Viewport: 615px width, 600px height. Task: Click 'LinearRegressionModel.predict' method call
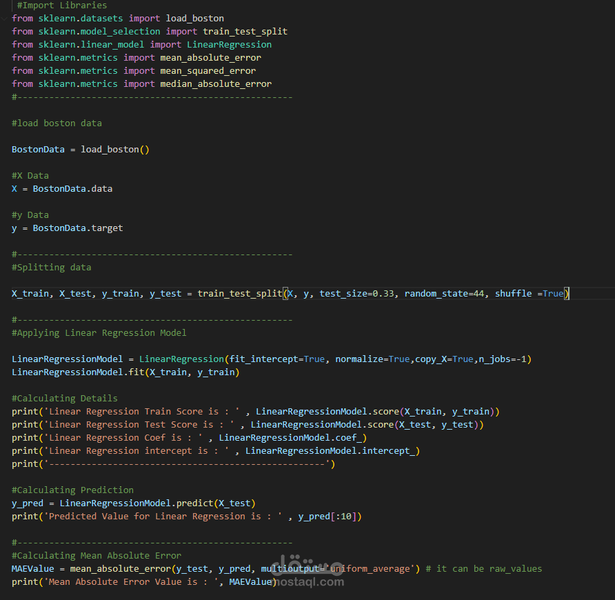136,503
